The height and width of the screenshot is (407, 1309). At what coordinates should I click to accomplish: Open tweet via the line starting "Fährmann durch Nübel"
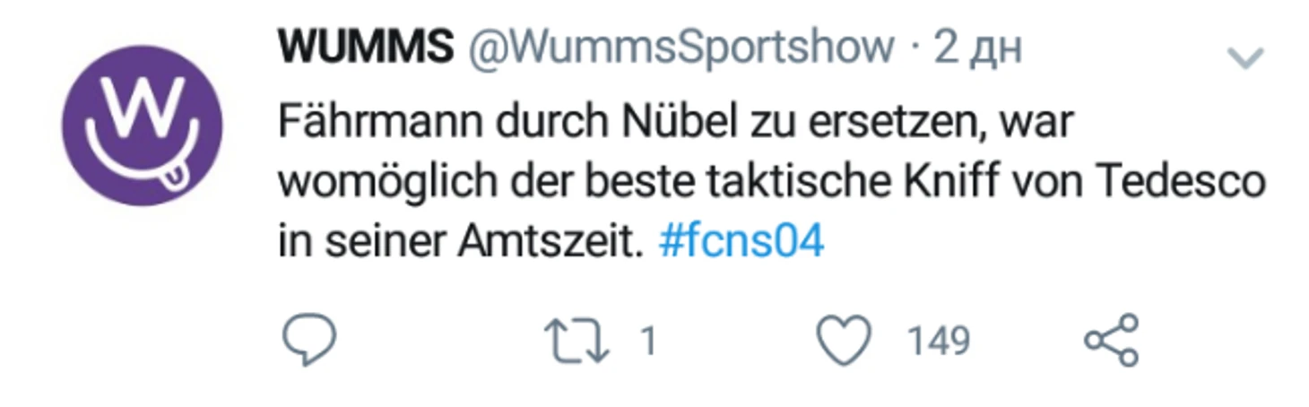click(x=675, y=122)
